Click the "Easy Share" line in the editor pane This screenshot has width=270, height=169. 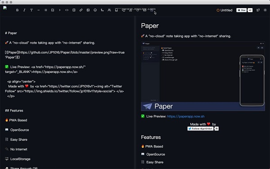pyautogui.click(x=16, y=140)
